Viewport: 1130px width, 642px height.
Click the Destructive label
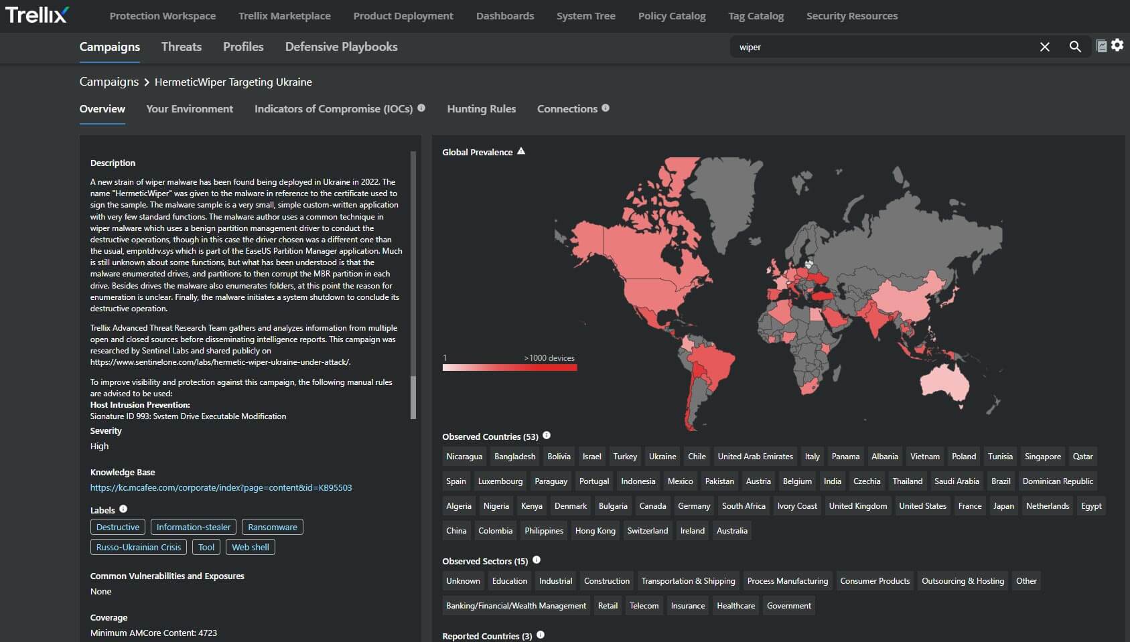tap(118, 527)
